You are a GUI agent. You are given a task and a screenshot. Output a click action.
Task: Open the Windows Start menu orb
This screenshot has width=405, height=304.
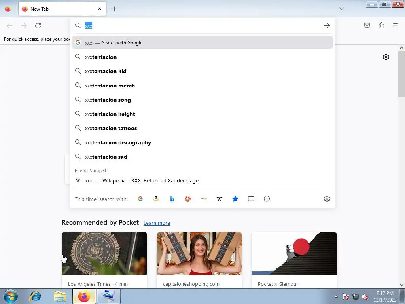click(10, 296)
